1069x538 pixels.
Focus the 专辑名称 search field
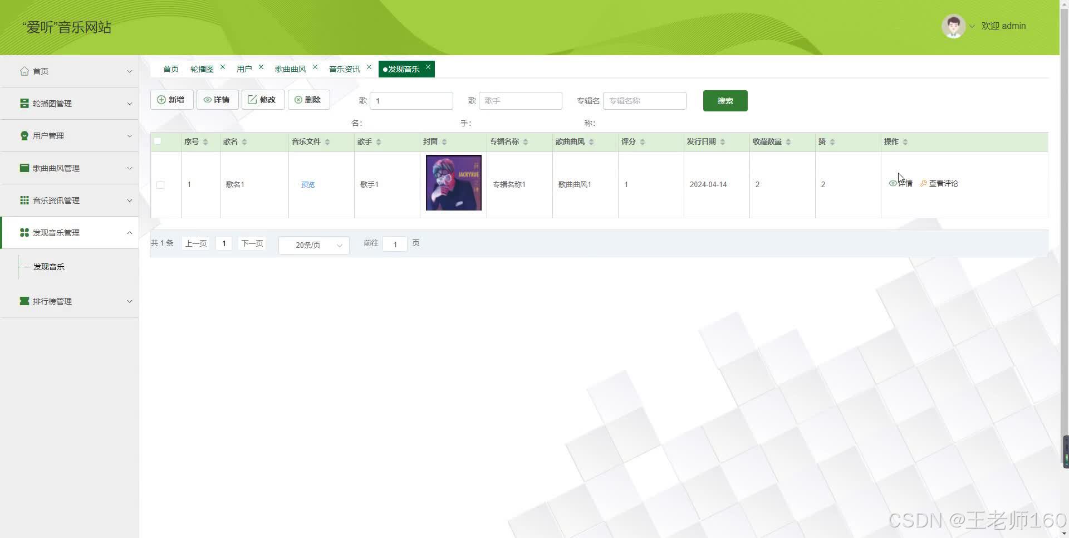pos(645,101)
